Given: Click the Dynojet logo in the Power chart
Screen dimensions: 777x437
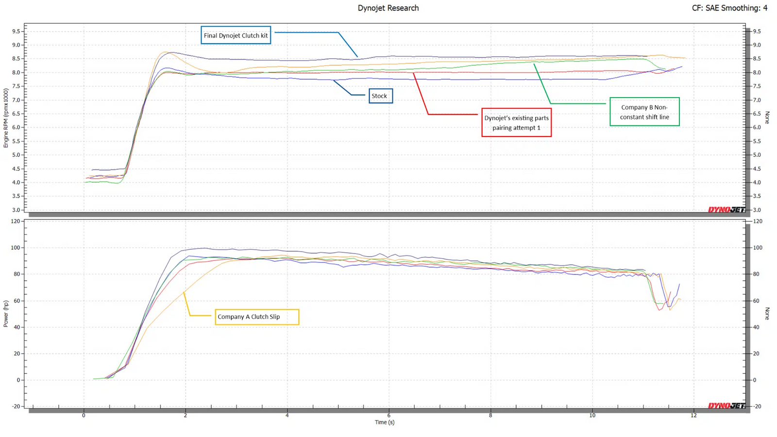Looking at the screenshot, I should 726,406.
